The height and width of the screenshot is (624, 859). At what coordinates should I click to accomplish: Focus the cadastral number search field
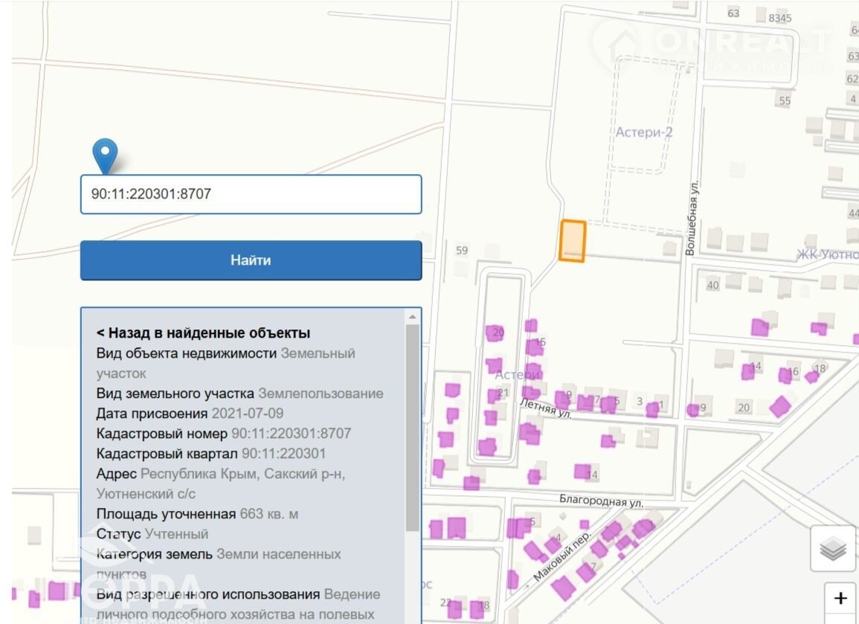point(251,194)
